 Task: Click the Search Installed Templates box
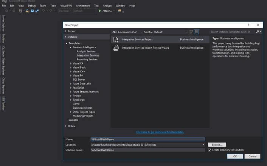[233, 32]
